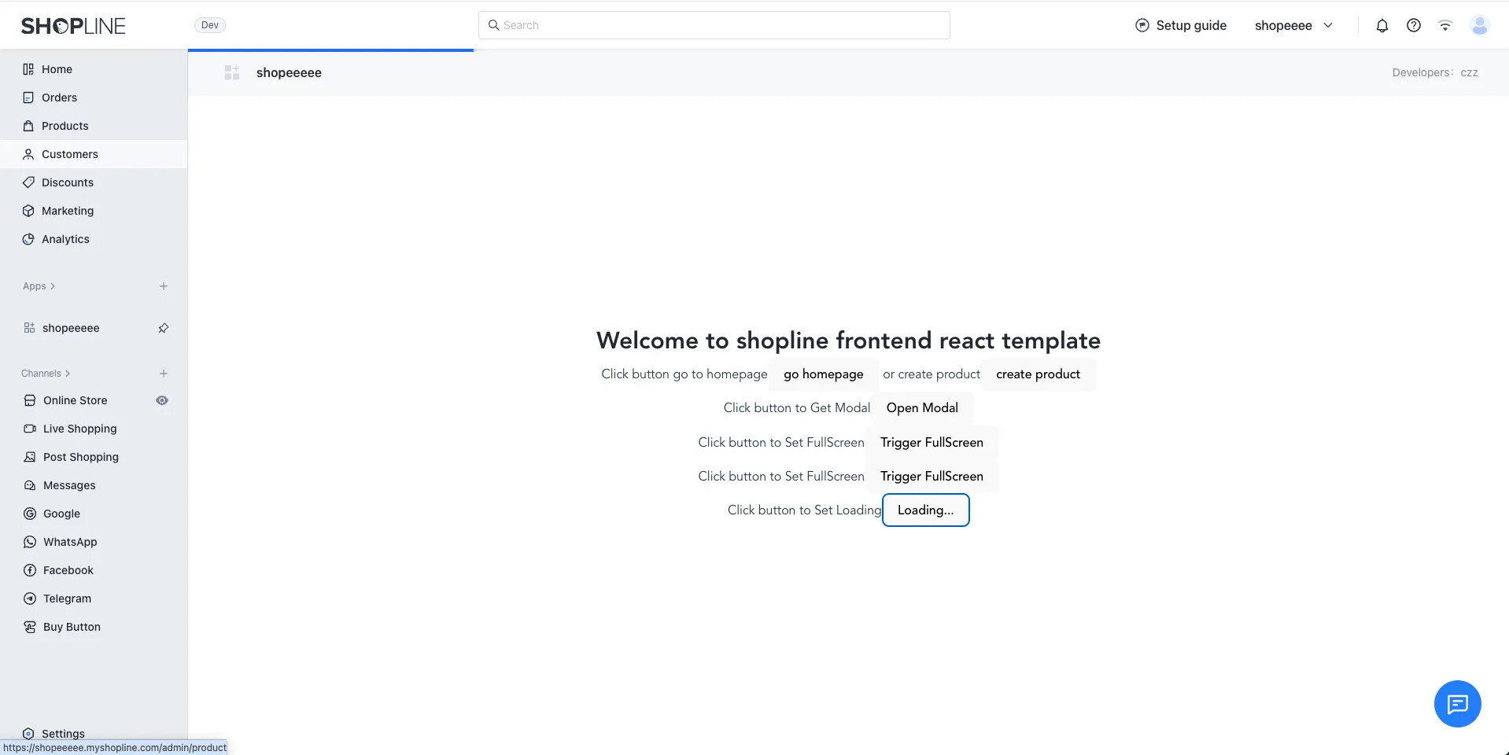Open the live chat support bubble
The width and height of the screenshot is (1509, 755).
(x=1457, y=703)
